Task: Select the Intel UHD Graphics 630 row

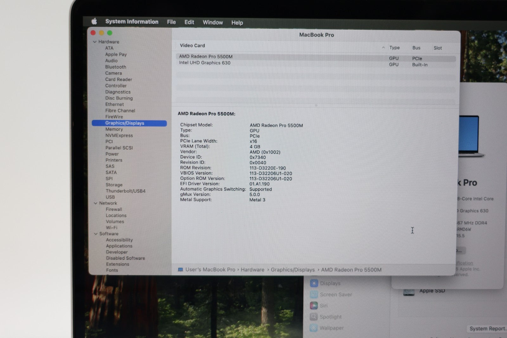Action: (x=316, y=63)
